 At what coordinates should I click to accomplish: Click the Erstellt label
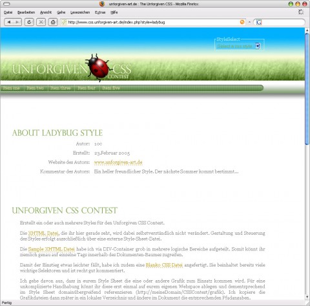click(81, 153)
